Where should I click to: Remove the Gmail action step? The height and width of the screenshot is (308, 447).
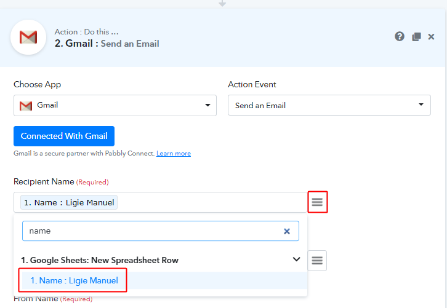coord(431,37)
